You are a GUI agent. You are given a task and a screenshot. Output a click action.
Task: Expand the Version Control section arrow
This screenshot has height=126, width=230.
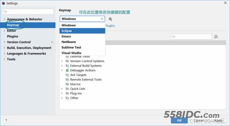[4, 42]
